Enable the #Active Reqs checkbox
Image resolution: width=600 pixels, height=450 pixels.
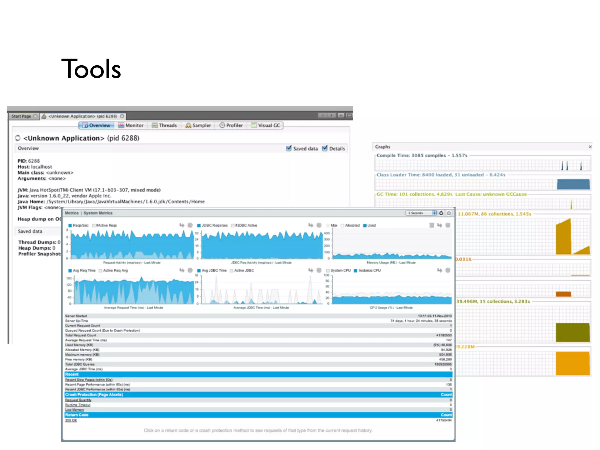click(x=94, y=225)
